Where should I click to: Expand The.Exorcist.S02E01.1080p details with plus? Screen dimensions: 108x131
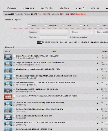point(14,76)
